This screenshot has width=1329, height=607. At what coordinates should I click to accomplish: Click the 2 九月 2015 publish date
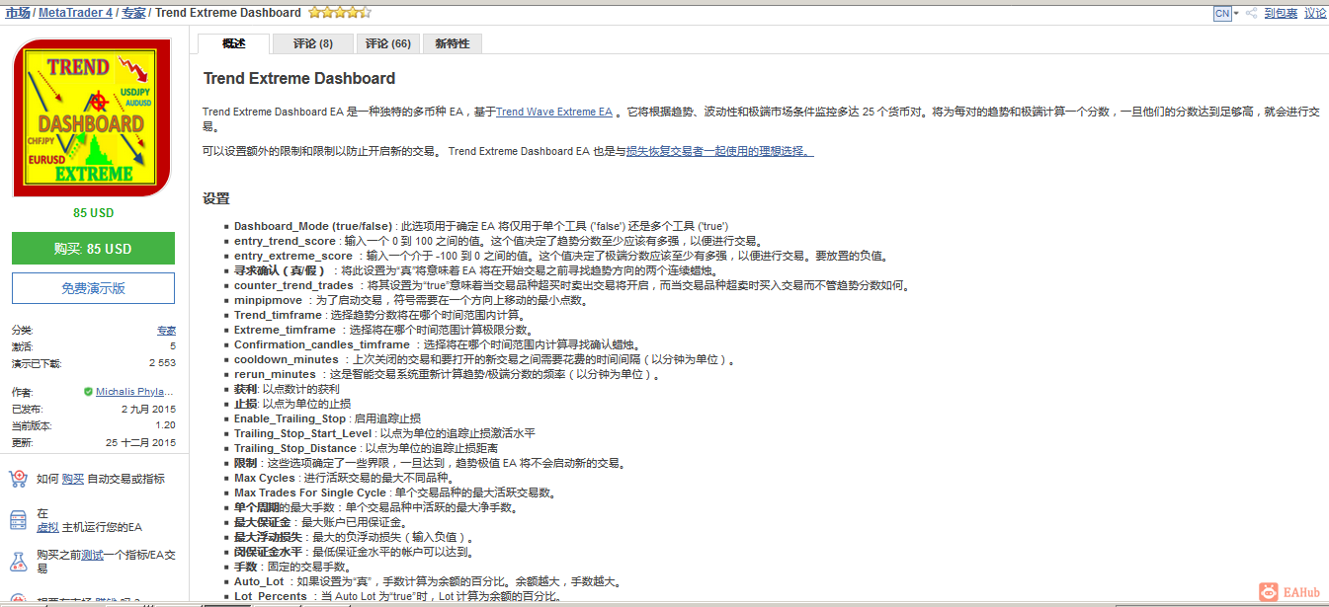coord(149,409)
